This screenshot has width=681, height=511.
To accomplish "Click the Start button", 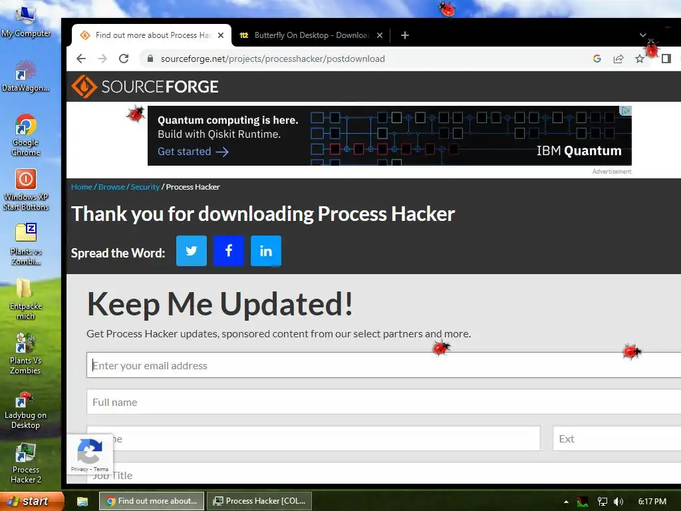I will coord(31,502).
